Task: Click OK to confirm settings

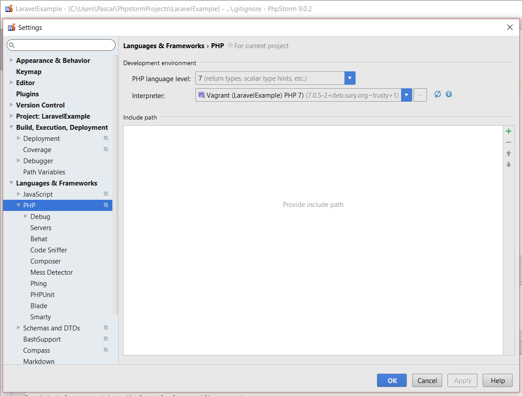Action: pos(392,380)
